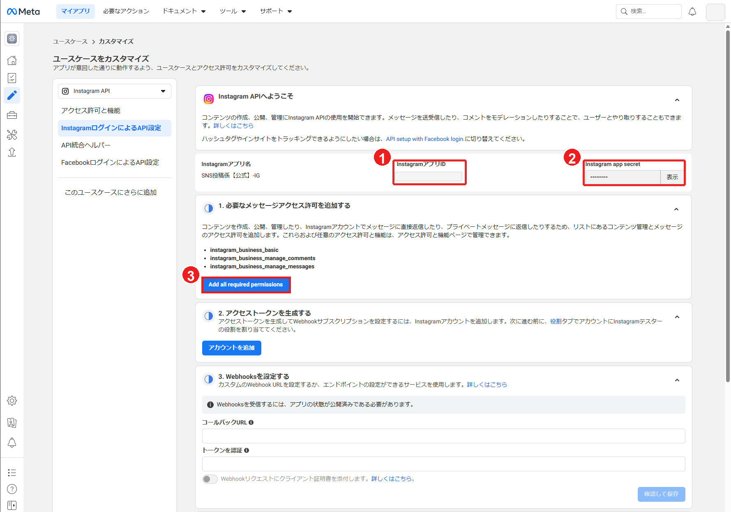Collapse the アクセストークンを生成する section
731x512 pixels.
(677, 317)
